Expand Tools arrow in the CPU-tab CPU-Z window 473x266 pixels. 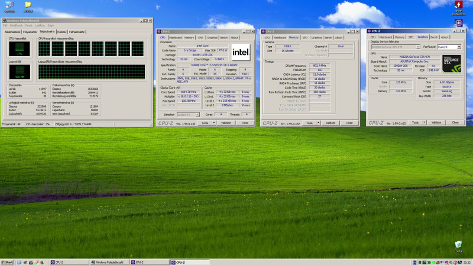pos(214,123)
